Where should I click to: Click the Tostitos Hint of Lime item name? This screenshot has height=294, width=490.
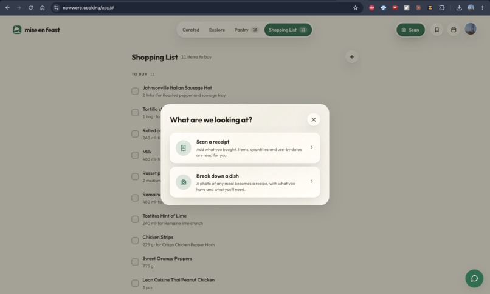pos(164,216)
